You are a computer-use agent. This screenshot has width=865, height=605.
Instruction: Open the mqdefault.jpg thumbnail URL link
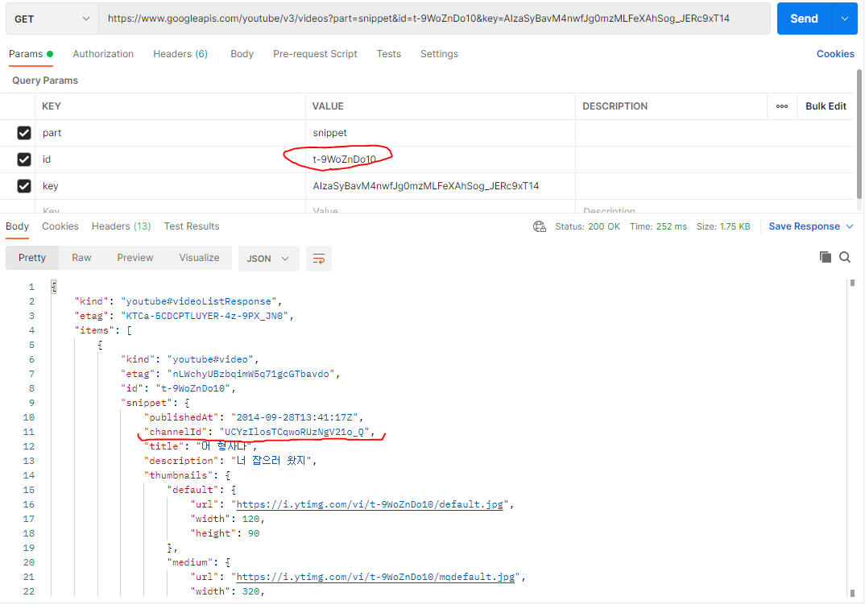[375, 577]
